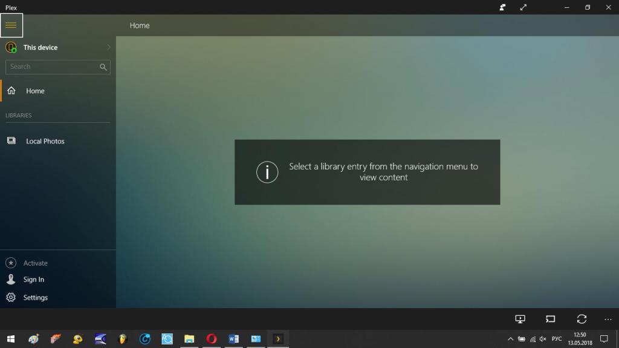Refresh content with the sync arrows icon

pos(582,319)
